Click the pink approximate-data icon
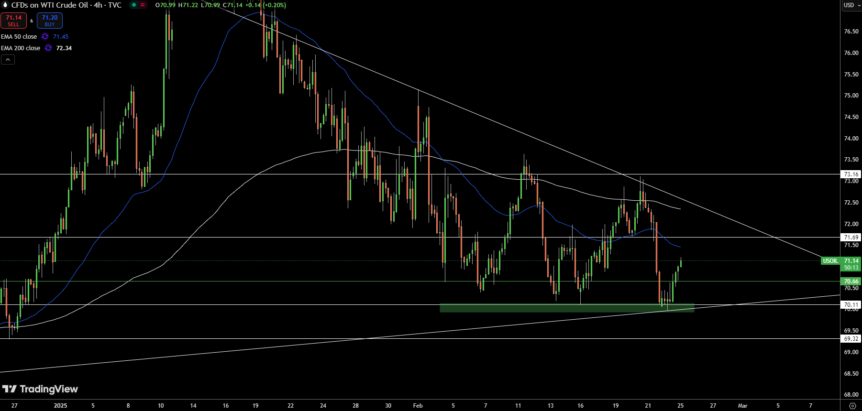 [x=143, y=5]
